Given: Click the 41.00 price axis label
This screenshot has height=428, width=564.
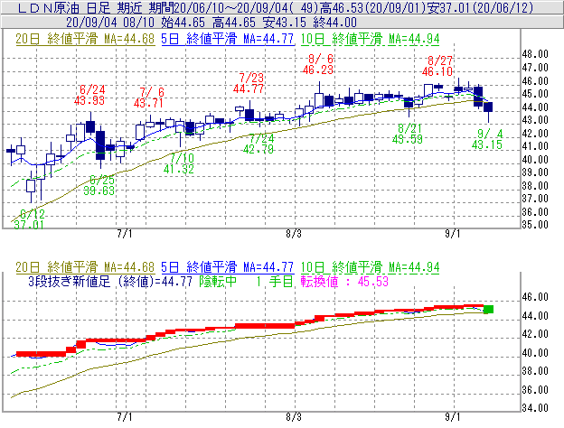Looking at the screenshot, I should click(535, 146).
